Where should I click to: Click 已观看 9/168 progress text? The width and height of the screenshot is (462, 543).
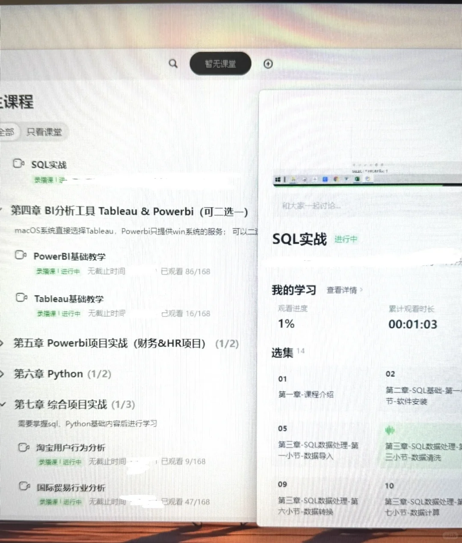(x=183, y=461)
